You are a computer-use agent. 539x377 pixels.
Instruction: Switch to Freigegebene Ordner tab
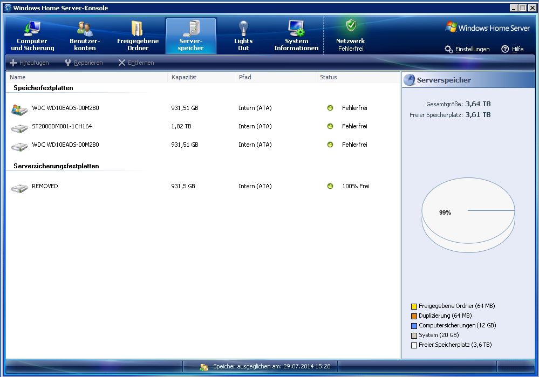138,36
